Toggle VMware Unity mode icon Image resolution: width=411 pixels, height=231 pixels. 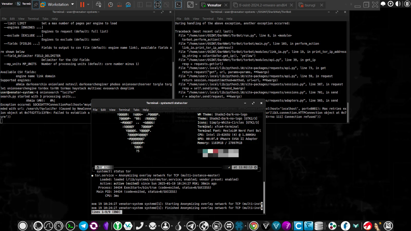tap(166, 4)
